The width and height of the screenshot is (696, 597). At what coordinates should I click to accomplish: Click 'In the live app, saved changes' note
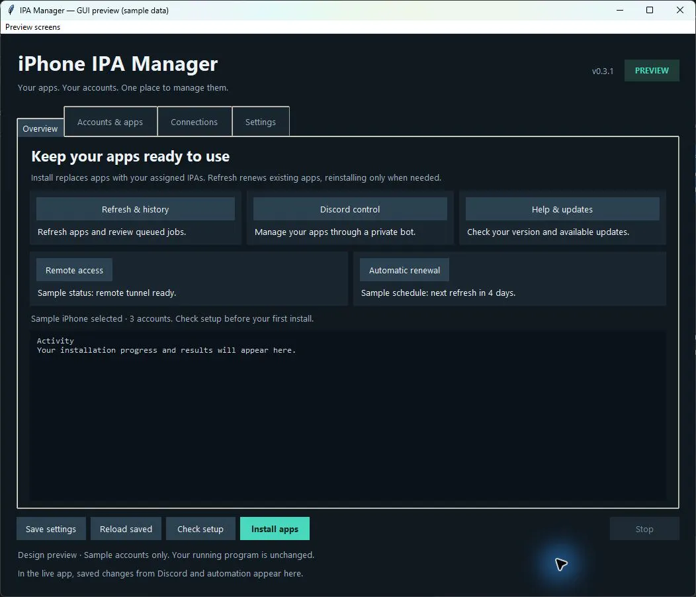(160, 573)
